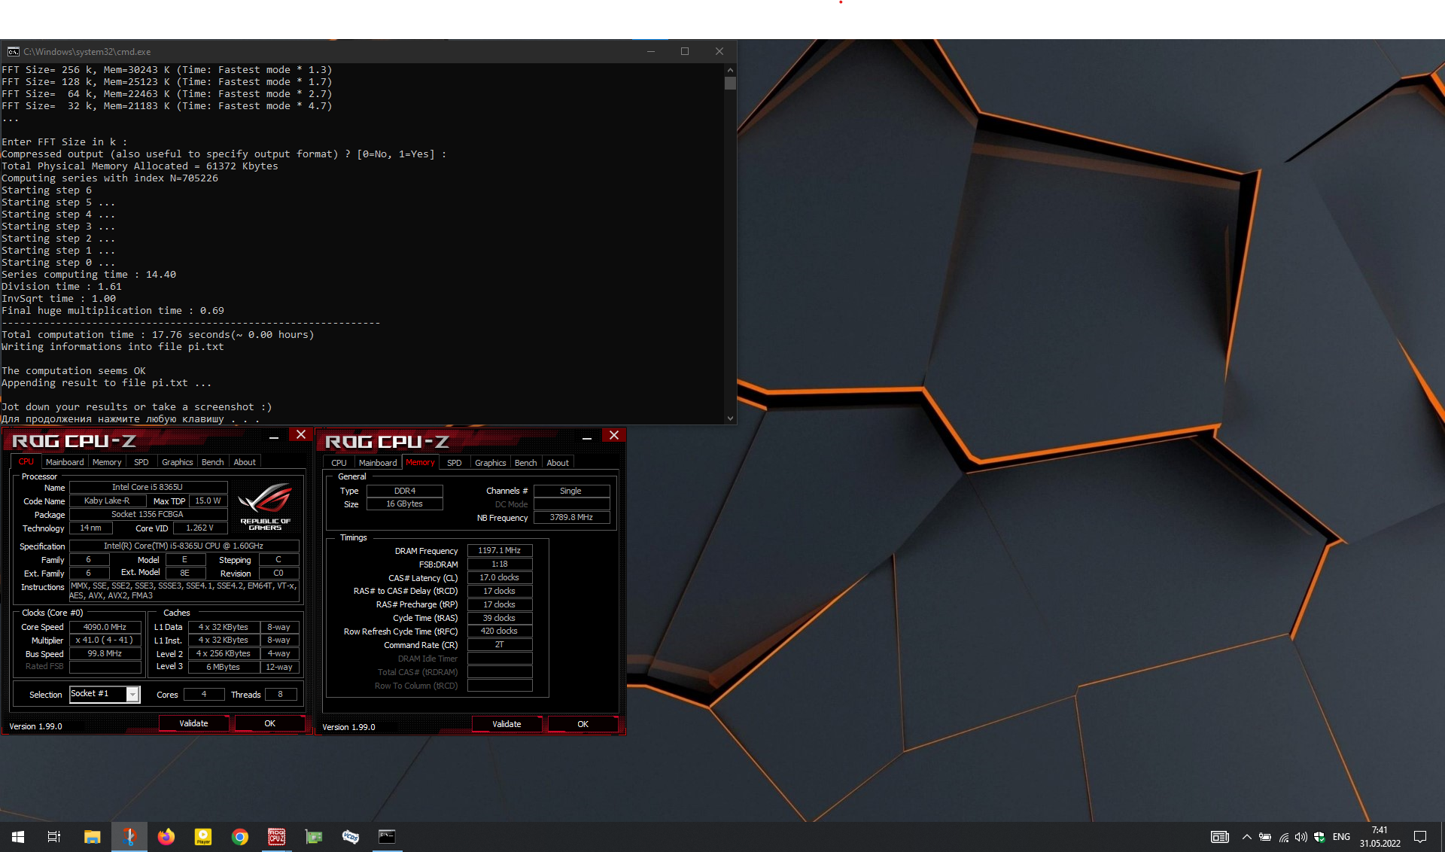This screenshot has width=1445, height=852.
Task: Open the Windows Start menu
Action: [x=18, y=836]
